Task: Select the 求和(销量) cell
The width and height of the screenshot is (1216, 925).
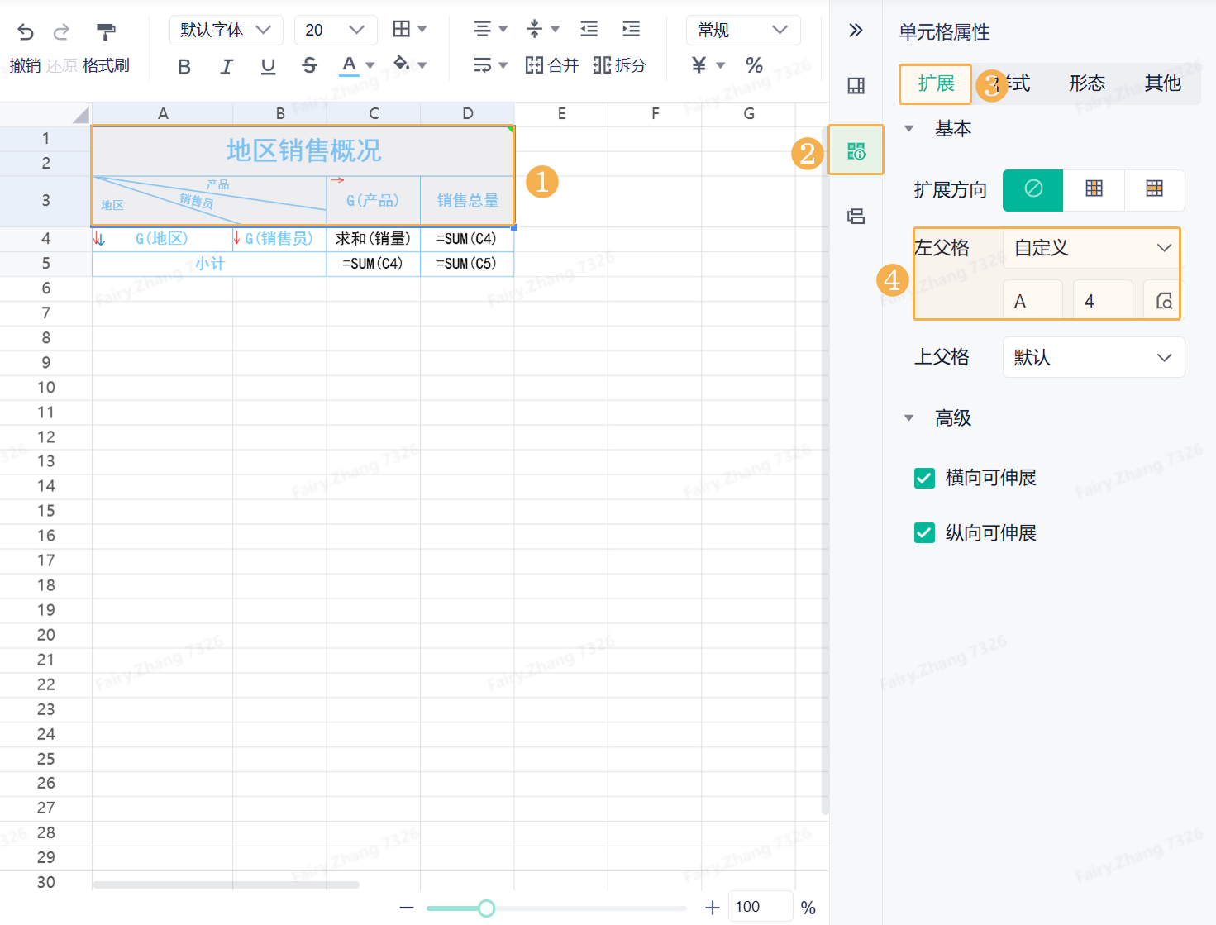Action: (x=374, y=239)
